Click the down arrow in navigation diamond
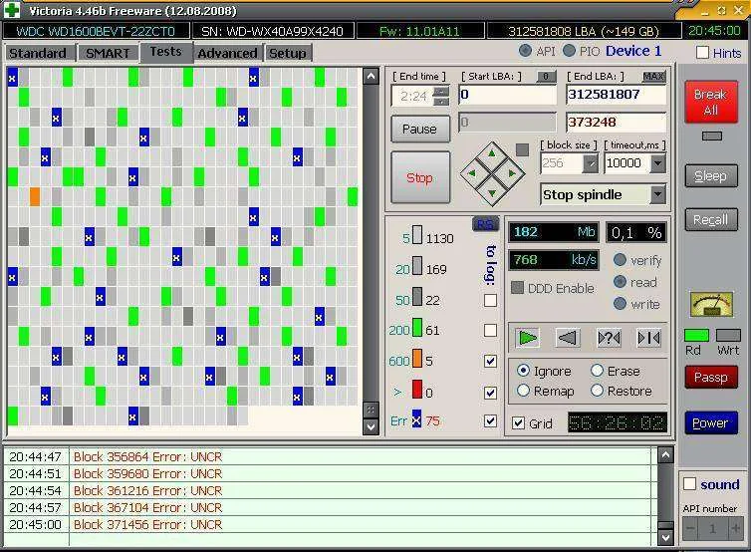 click(492, 192)
